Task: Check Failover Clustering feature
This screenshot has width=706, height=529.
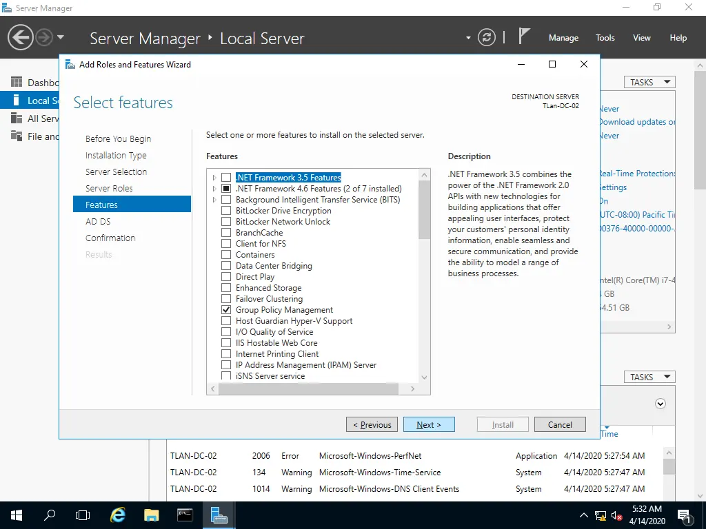Action: [226, 299]
